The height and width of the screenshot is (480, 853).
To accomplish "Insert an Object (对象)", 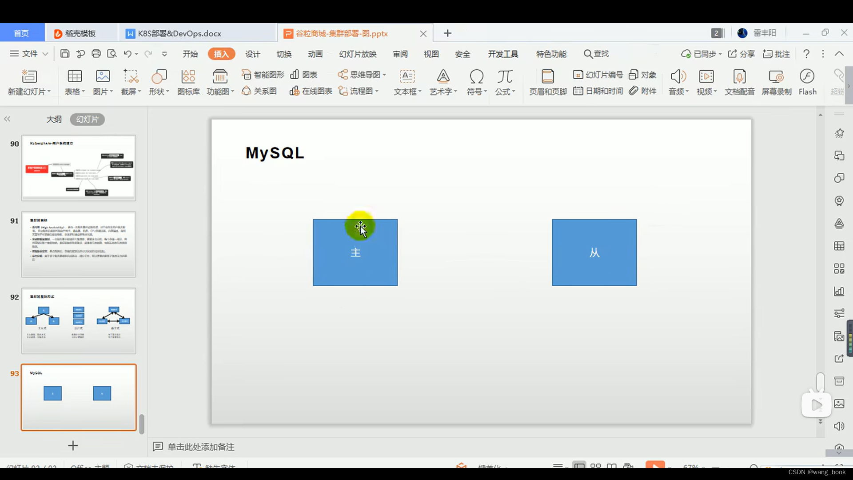I will [x=643, y=75].
